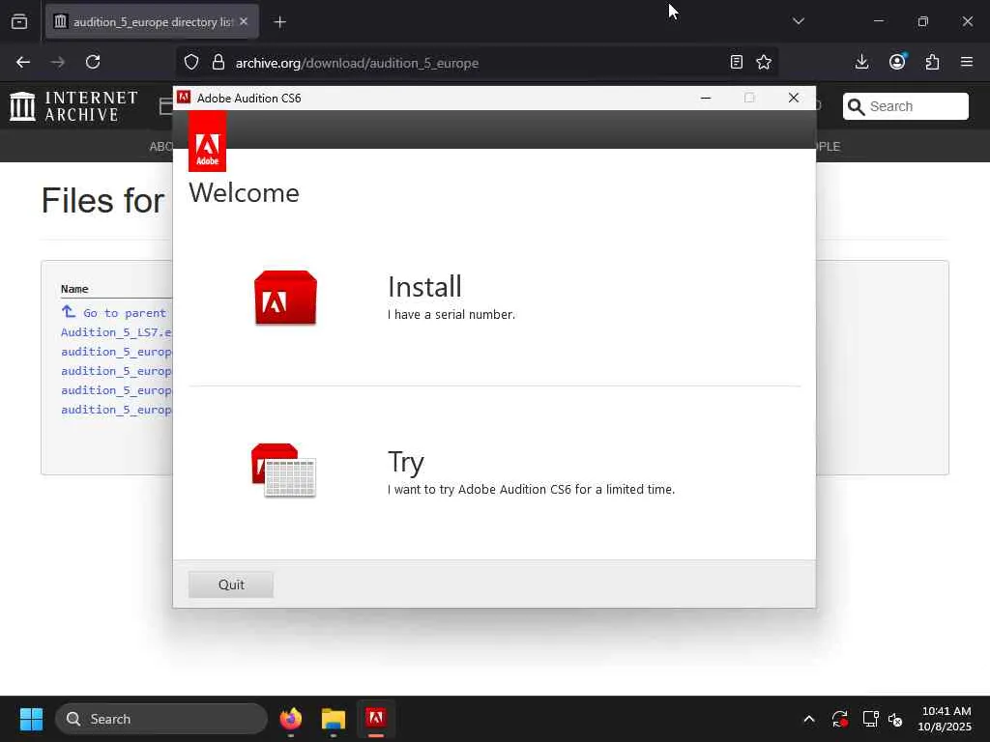This screenshot has width=990, height=742.
Task: Click the Name column header in file list
Action: coord(74,289)
